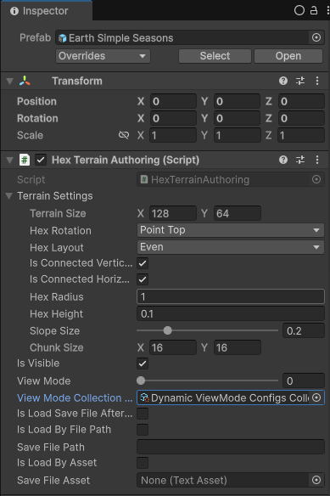The height and width of the screenshot is (496, 330).
Task: Collapse the Transform component foldout
Action: pyautogui.click(x=9, y=82)
